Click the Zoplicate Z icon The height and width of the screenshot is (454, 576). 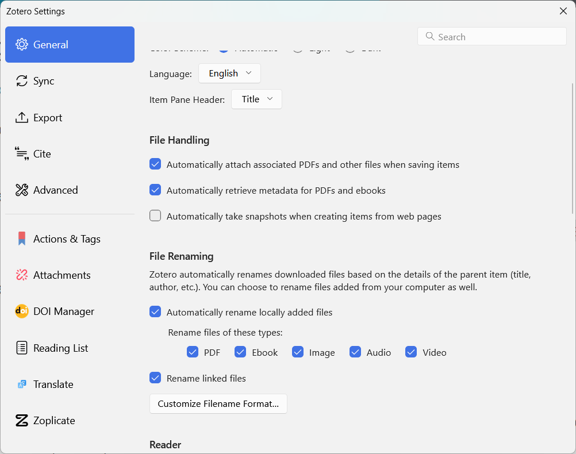[22, 421]
